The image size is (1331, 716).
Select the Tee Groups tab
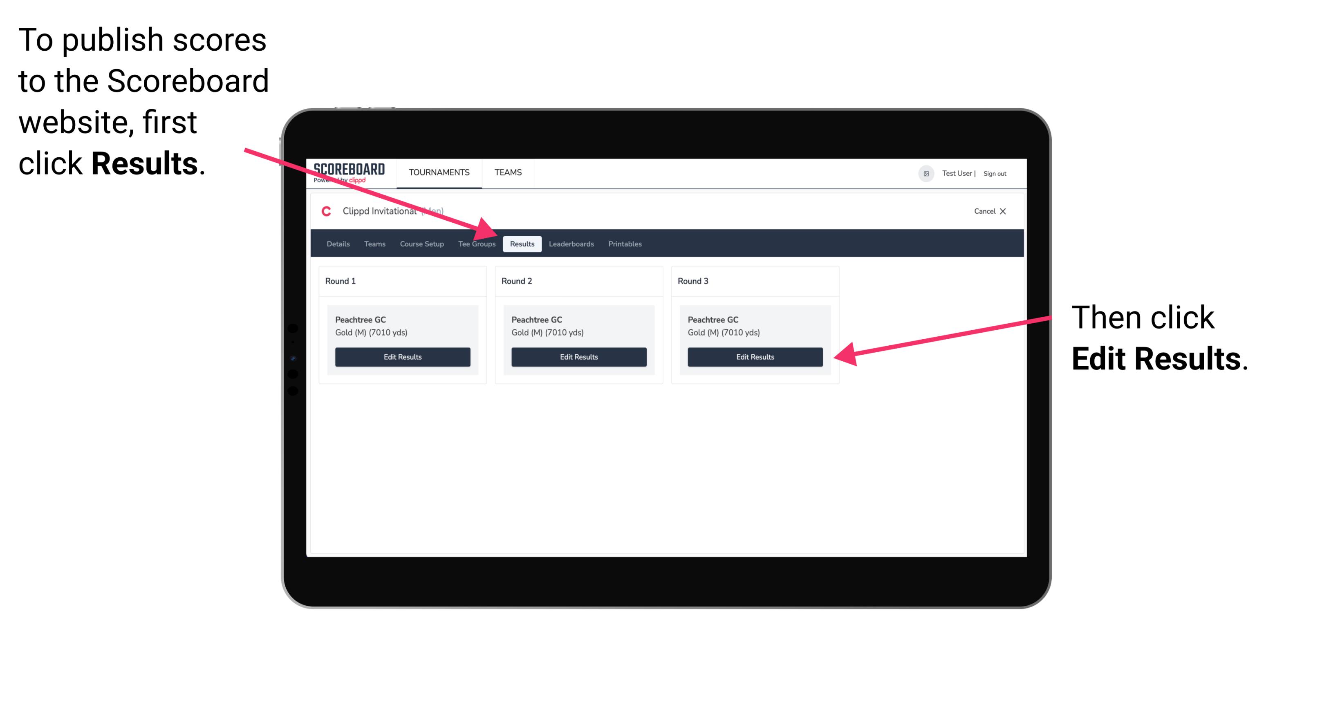477,244
